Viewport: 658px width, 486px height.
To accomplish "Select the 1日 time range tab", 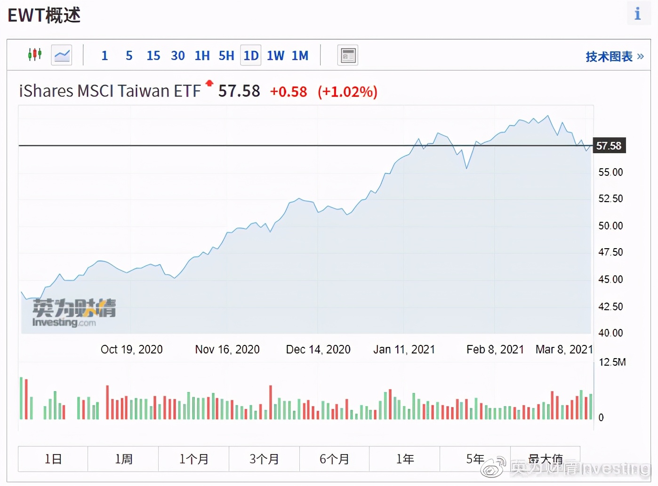I will tap(53, 459).
